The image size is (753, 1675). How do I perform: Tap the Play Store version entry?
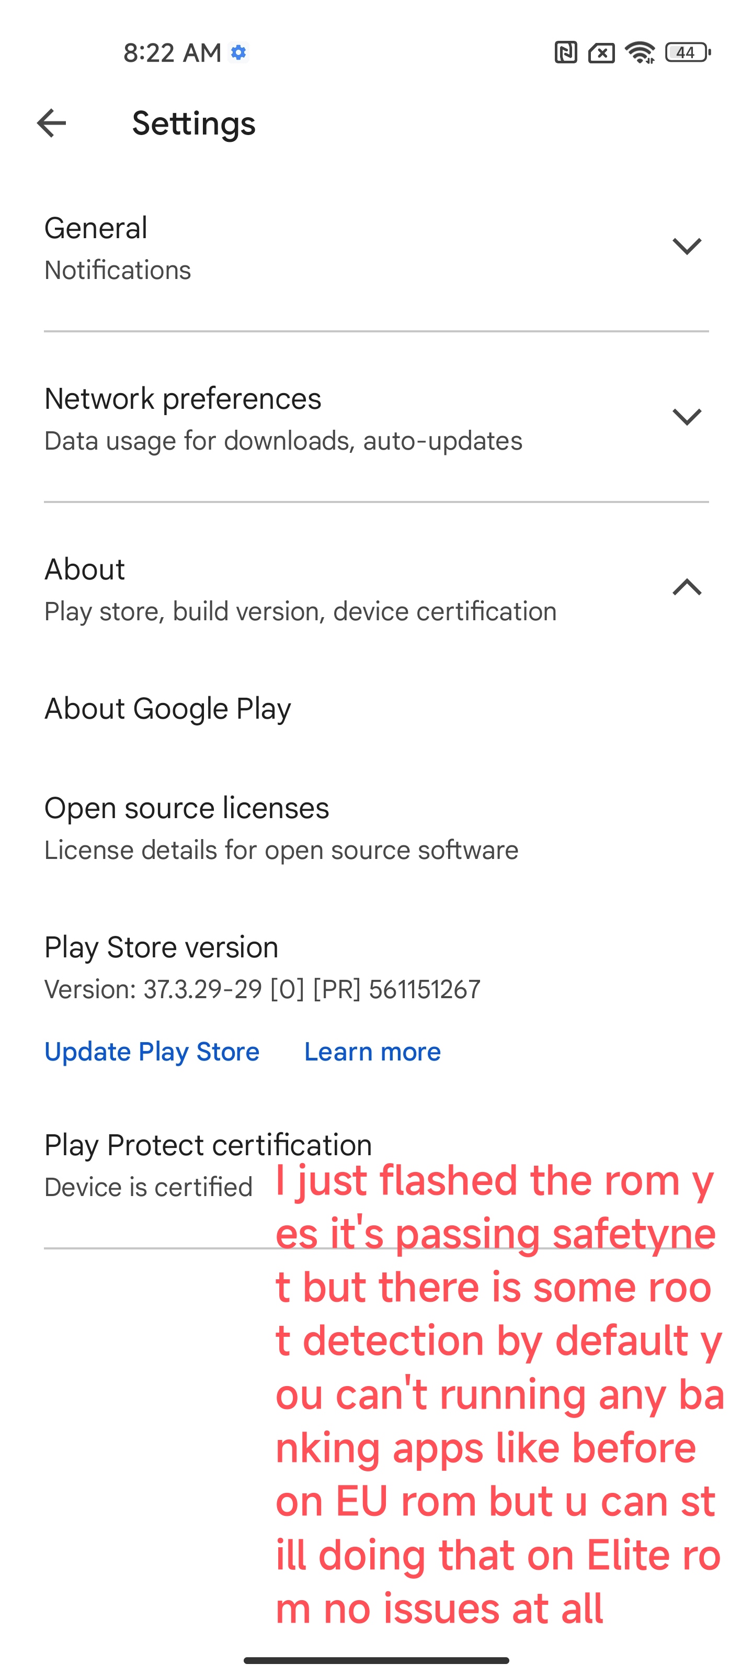pos(263,967)
